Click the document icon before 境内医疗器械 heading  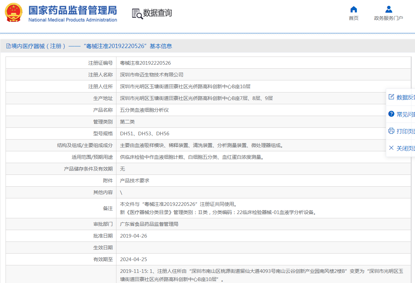9,46
